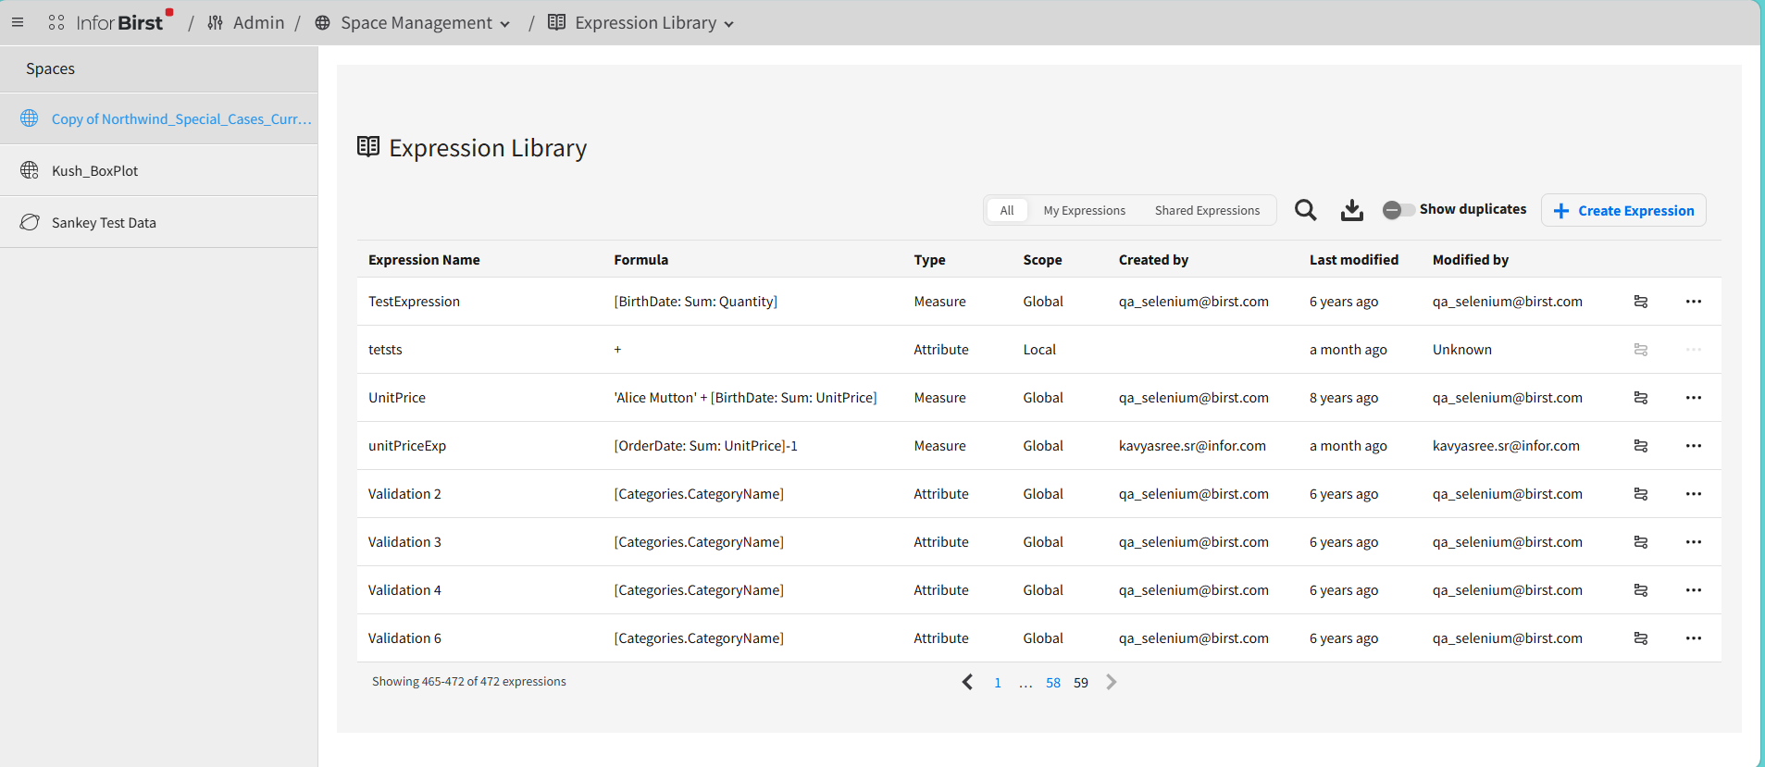The image size is (1765, 767).
Task: Expand the Space Management dropdown
Action: (x=504, y=24)
